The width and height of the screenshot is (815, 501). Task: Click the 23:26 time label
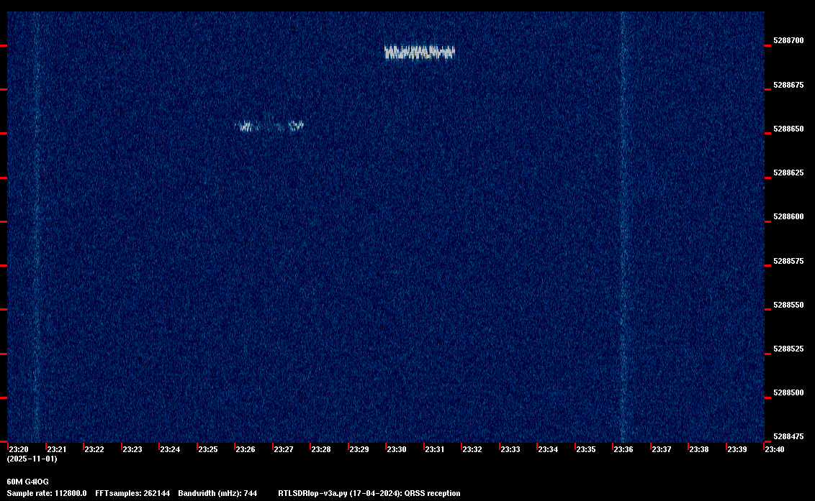[x=246, y=449]
